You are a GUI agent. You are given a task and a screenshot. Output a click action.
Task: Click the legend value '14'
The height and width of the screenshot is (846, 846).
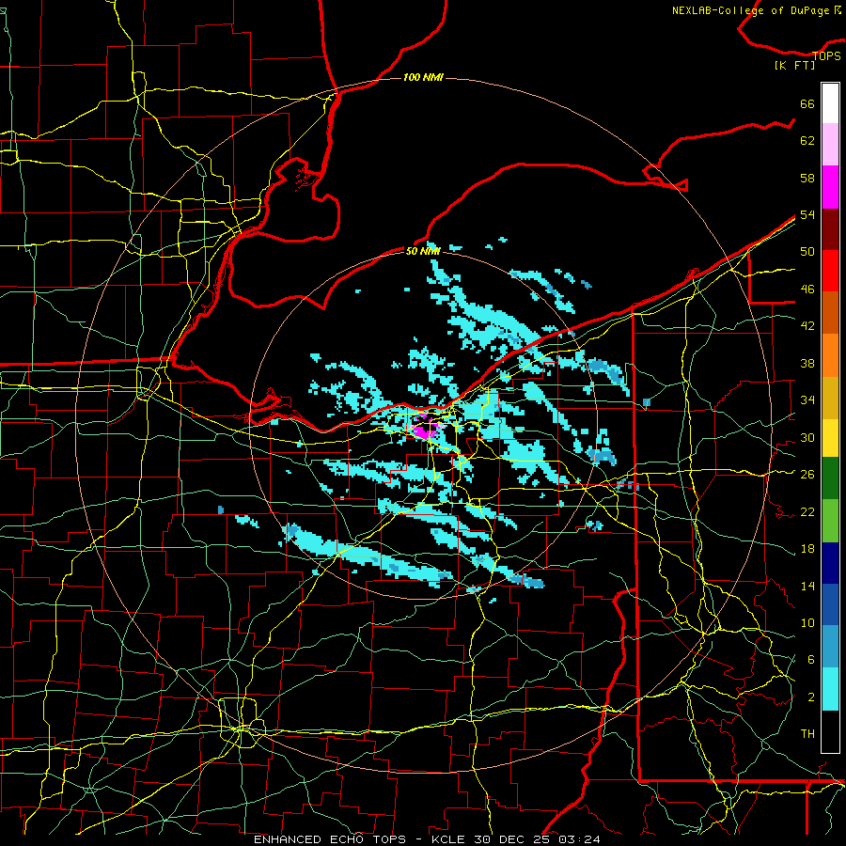click(807, 586)
